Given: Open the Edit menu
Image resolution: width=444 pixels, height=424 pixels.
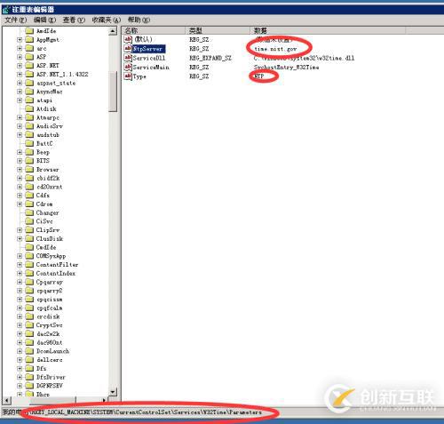Looking at the screenshot, I should pos(44,20).
